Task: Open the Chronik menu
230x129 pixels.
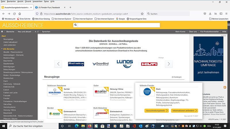Action: (x=28, y=1)
